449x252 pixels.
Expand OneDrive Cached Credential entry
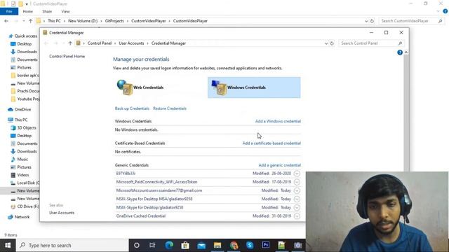coord(297,216)
